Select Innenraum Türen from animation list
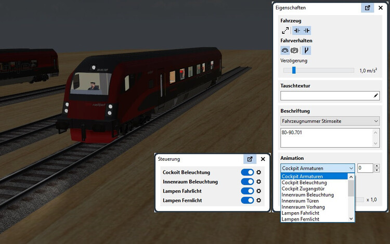Screen dimensions: 390x244 point(315,201)
